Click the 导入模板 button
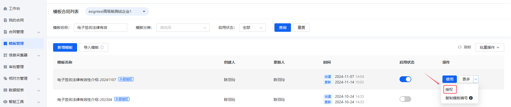This screenshot has height=107, width=511. (x=94, y=47)
